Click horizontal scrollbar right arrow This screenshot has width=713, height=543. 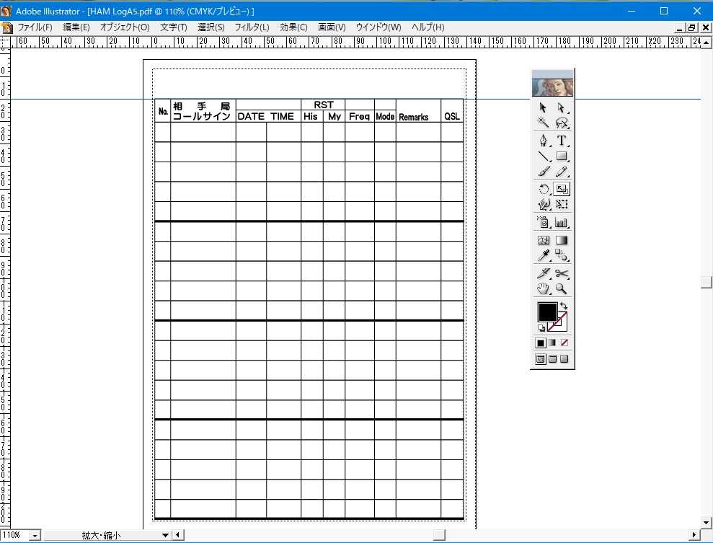[x=694, y=535]
